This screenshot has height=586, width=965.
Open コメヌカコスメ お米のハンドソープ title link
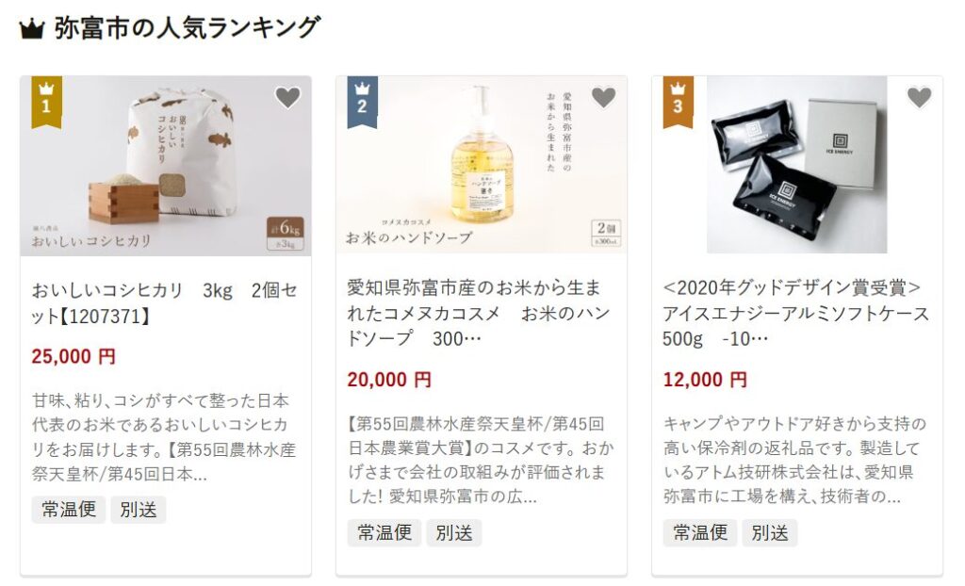point(478,314)
